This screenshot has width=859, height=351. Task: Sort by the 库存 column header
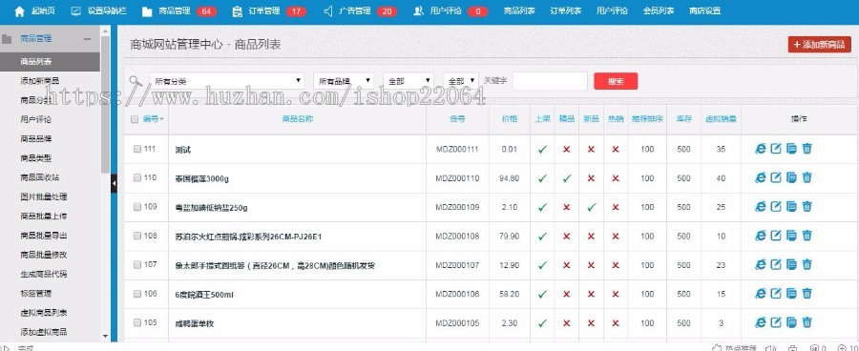[683, 119]
